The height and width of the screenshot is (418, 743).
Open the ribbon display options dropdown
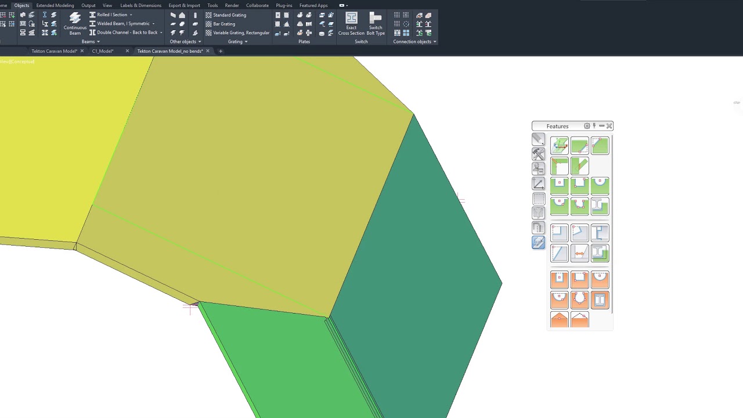coord(344,5)
